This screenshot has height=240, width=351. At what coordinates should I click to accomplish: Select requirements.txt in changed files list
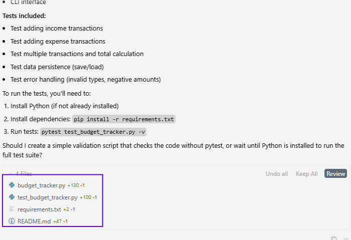39,209
